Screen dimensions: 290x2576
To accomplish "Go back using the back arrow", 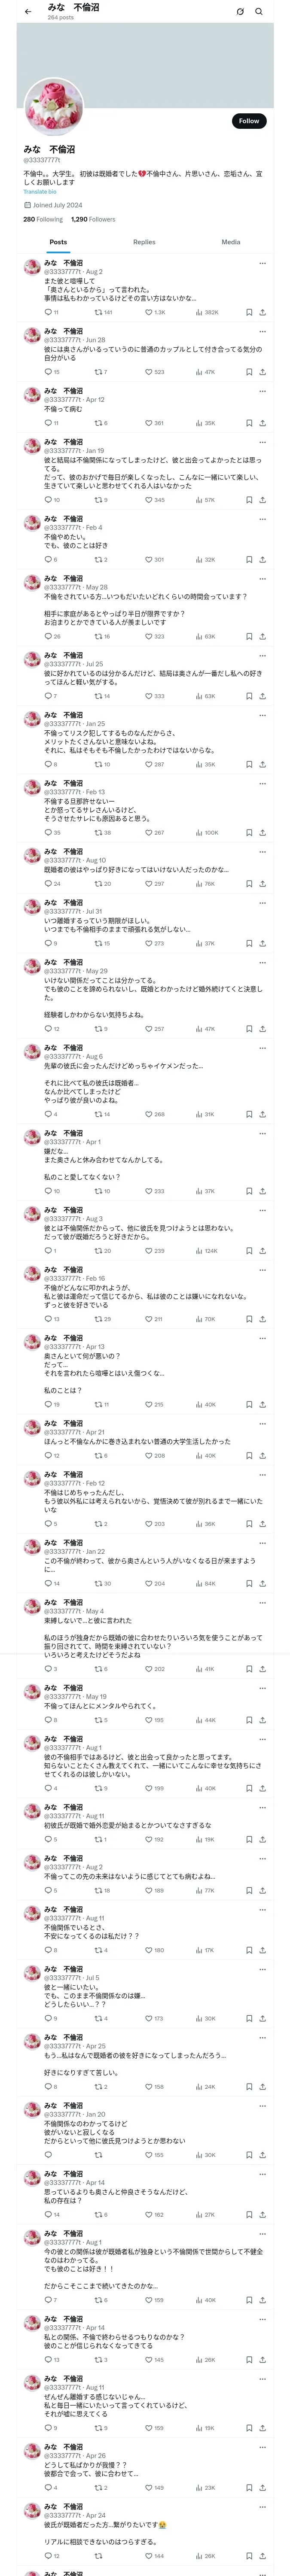I will (x=28, y=12).
